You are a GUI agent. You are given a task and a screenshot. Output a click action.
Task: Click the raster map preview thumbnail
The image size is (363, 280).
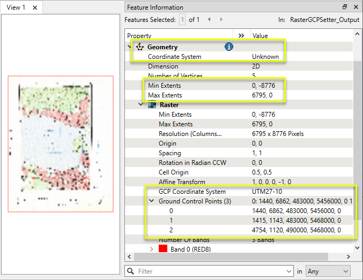pyautogui.click(x=61, y=144)
